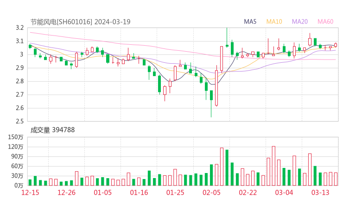Click the 03-04 date axis label
343x203 pixels.
click(284, 192)
